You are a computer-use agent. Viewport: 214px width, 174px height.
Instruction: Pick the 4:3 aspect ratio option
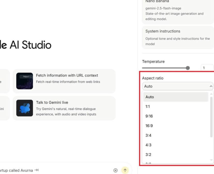(x=176, y=145)
